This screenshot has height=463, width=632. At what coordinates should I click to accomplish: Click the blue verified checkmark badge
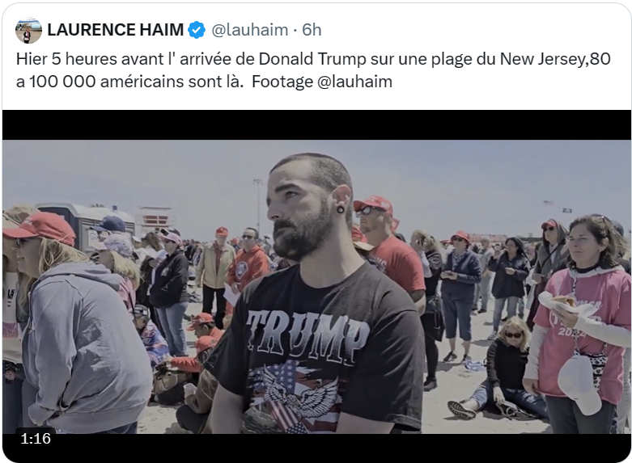[x=197, y=30]
